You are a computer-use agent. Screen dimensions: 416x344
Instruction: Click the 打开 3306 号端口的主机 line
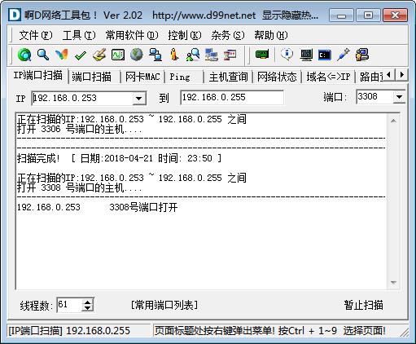[x=79, y=129]
